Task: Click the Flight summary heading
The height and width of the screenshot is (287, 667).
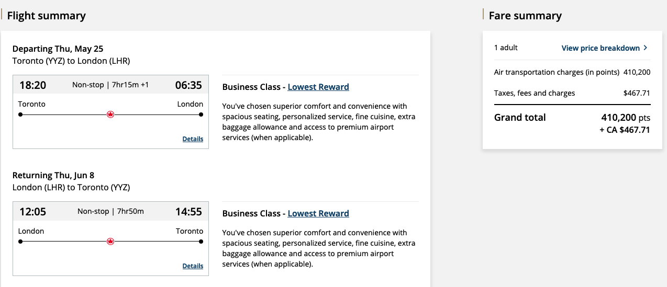Action: [47, 16]
